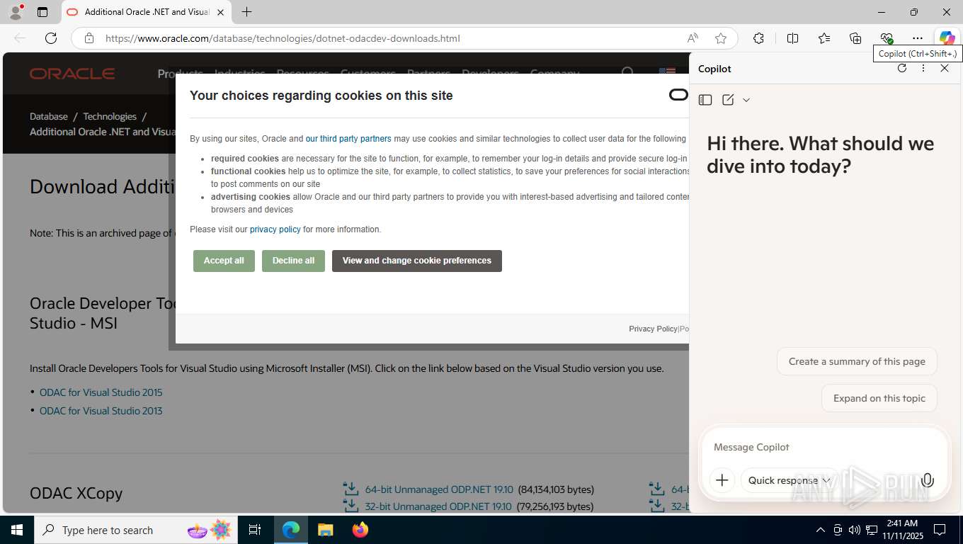The image size is (963, 544).
Task: Open Edge Settings and more menu
Action: point(918,38)
